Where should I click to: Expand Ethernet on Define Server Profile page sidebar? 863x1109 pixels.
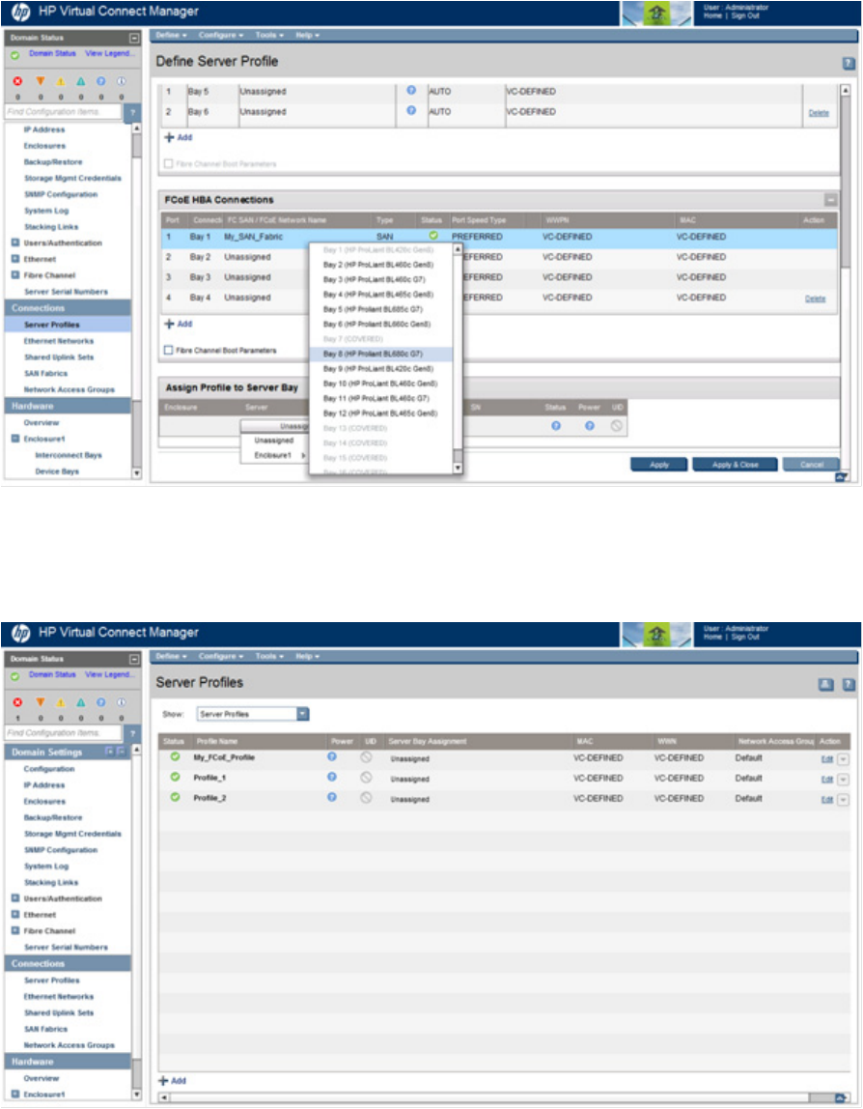pyautogui.click(x=15, y=259)
